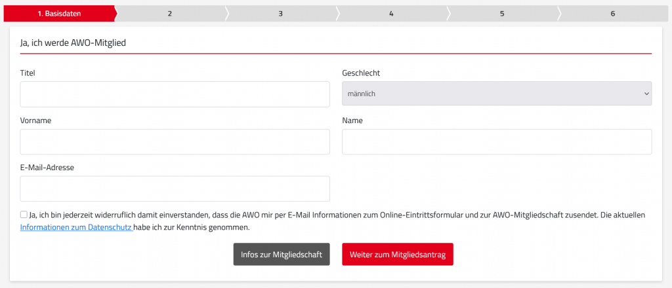Click into the Name text field
The height and width of the screenshot is (288, 672).
[x=497, y=141]
